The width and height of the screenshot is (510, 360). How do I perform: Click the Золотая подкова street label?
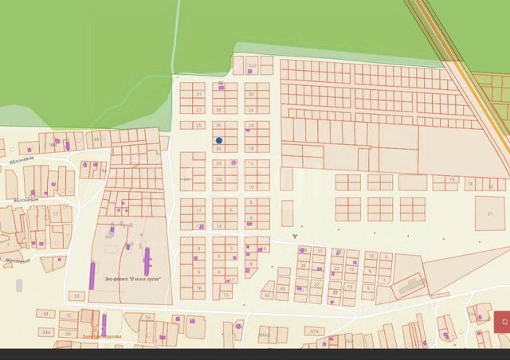click(x=102, y=337)
